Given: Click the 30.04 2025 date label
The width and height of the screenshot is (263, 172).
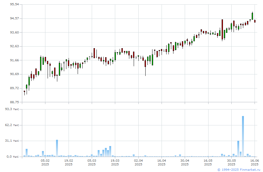Looking at the screenshot, I should (x=185, y=162).
